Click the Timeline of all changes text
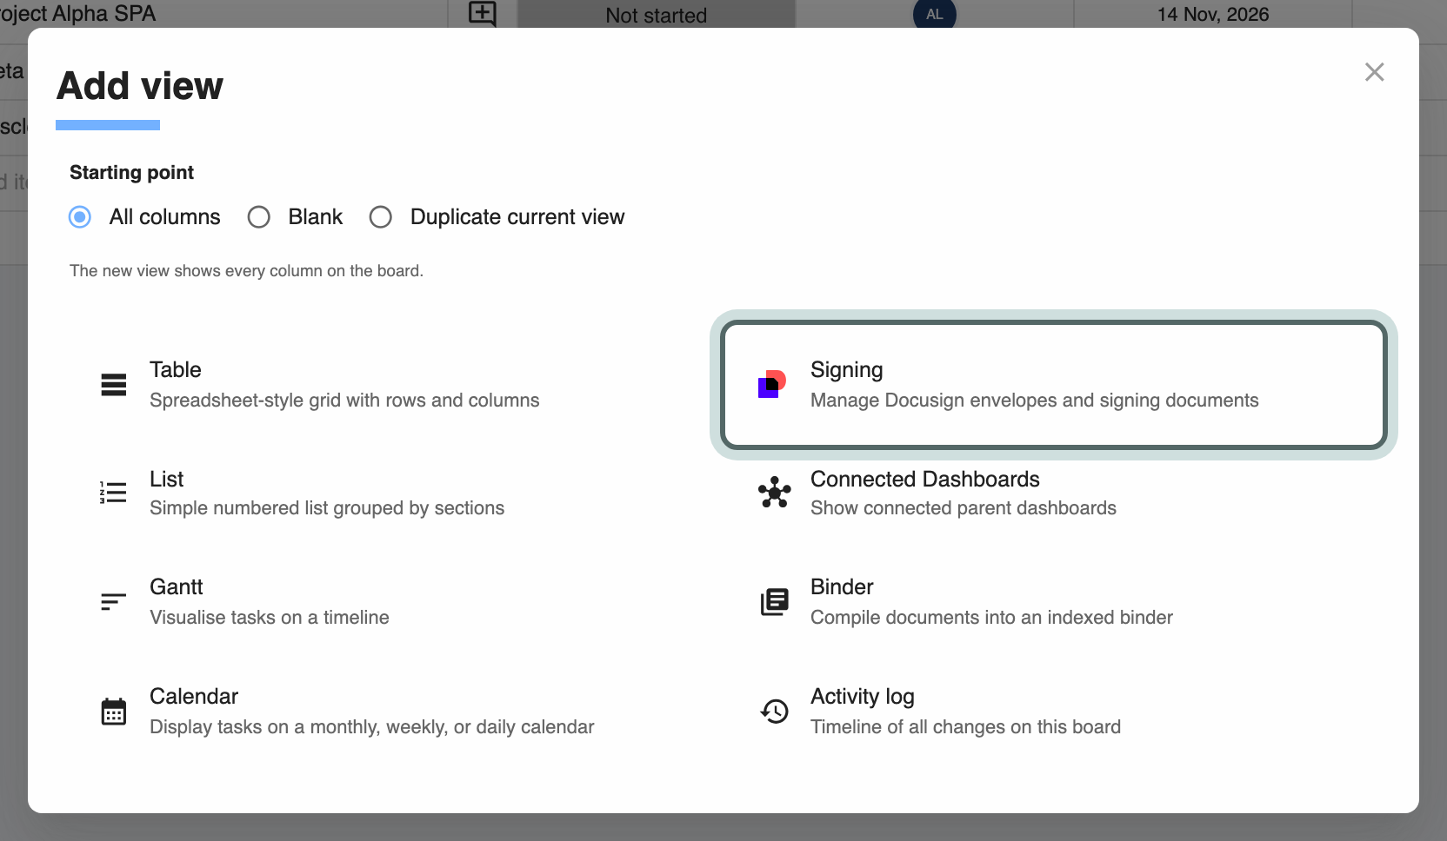Viewport: 1447px width, 841px height. coord(965,727)
